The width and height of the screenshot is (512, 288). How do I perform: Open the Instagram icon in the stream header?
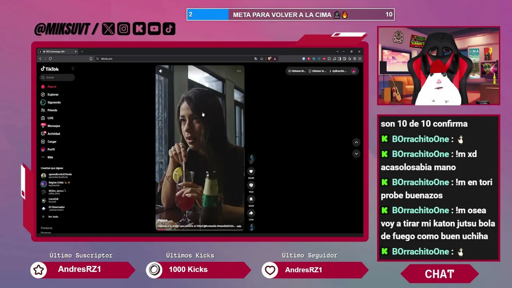(124, 28)
